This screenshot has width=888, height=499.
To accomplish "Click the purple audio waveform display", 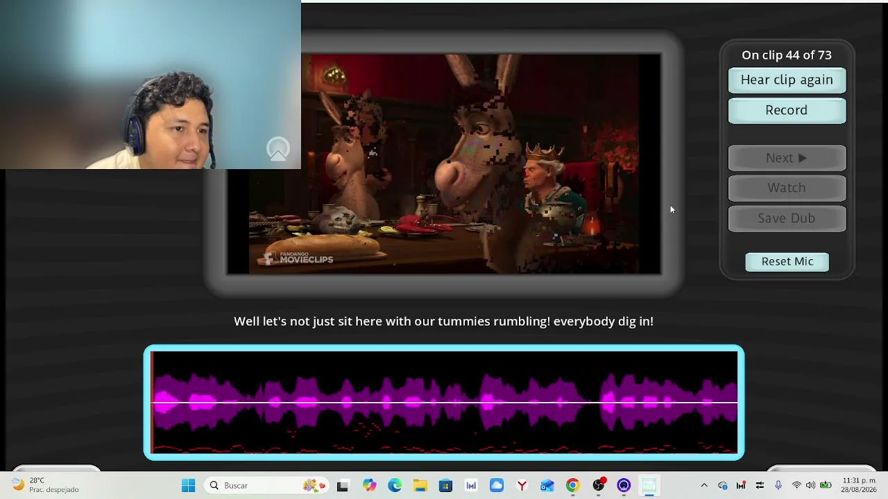I will point(444,403).
